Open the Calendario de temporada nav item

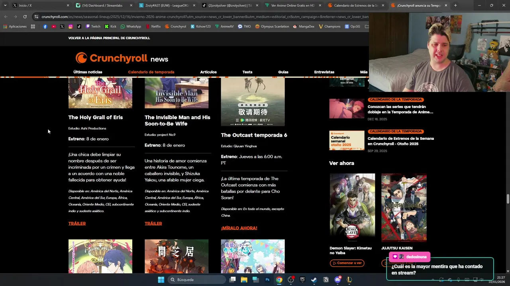point(151,72)
